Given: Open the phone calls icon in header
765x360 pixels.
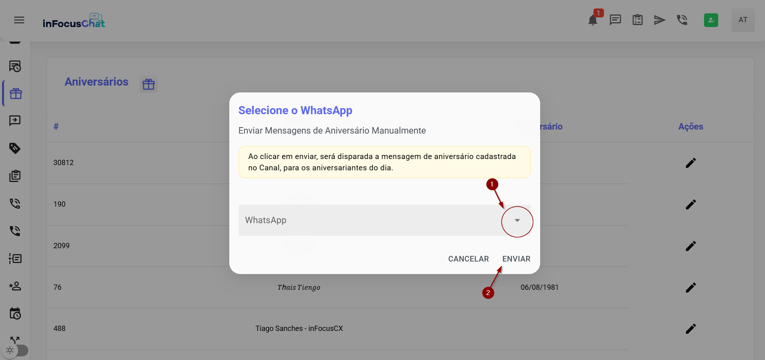Looking at the screenshot, I should pyautogui.click(x=682, y=20).
